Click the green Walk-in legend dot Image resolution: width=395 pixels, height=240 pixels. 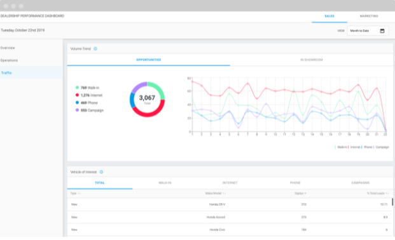point(77,88)
